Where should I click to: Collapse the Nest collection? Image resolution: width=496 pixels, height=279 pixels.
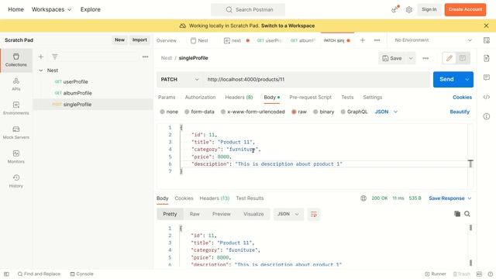click(41, 71)
